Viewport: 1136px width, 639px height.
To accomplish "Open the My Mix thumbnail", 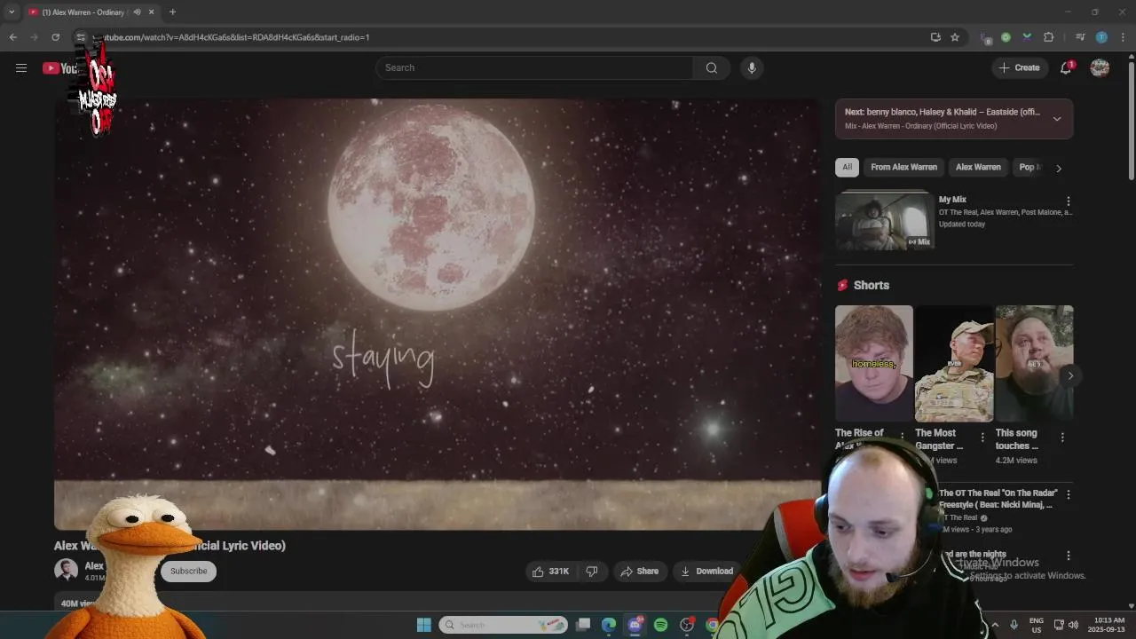I will pos(885,221).
